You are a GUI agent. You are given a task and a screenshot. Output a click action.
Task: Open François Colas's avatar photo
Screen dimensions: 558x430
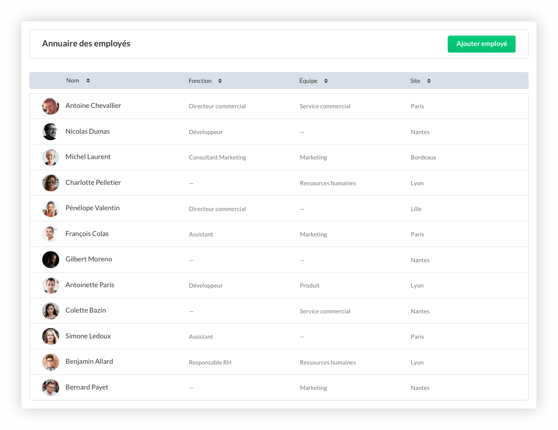coord(51,234)
